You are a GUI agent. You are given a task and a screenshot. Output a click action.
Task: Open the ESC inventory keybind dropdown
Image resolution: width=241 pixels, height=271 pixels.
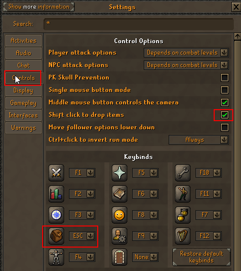[x=82, y=236]
